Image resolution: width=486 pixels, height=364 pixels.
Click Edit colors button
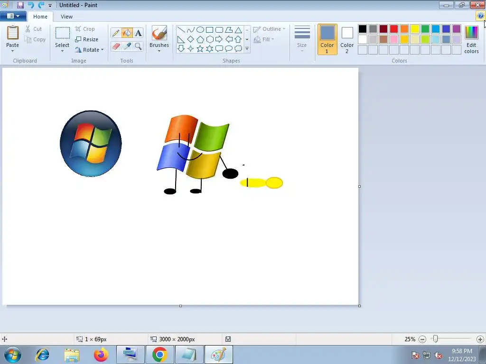click(471, 40)
